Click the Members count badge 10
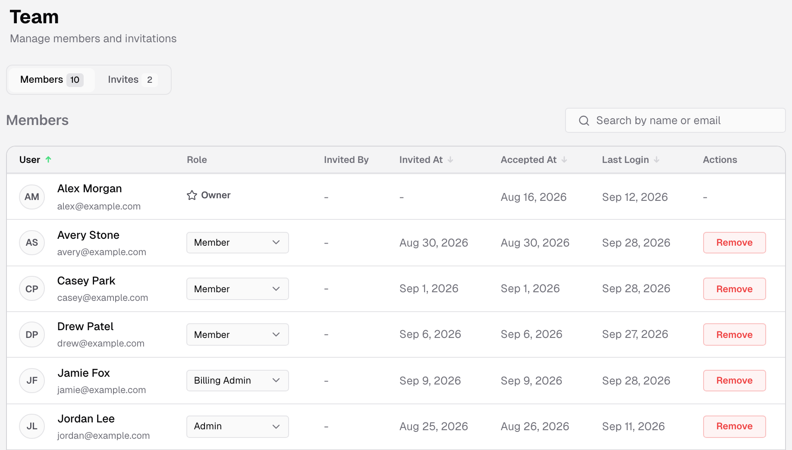 tap(75, 80)
